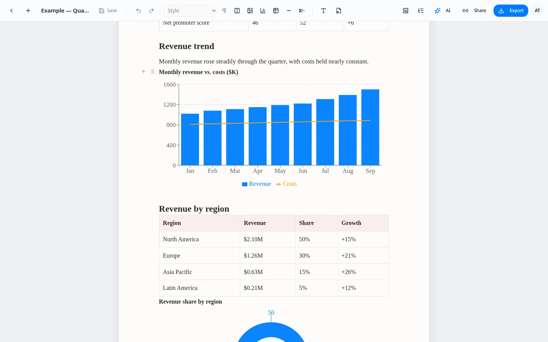This screenshot has height=342, width=548.
Task: Toggle Revenue series in chart legend
Action: [x=256, y=184]
